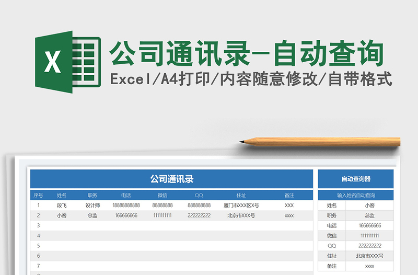Image resolution: width=418 pixels, height=275 pixels.
Task: Select serial number 4 in the 序号 column
Action: (x=38, y=236)
